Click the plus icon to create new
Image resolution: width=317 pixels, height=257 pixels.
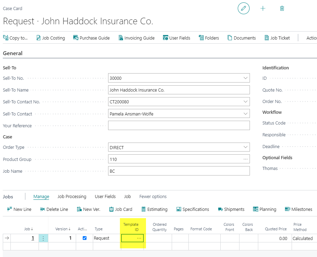click(263, 8)
